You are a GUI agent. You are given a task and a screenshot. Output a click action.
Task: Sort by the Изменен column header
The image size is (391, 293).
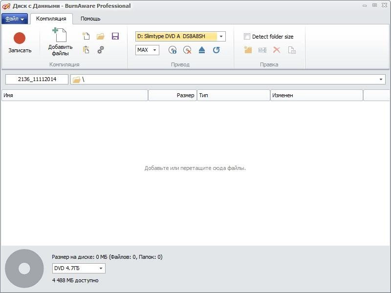[x=316, y=95]
